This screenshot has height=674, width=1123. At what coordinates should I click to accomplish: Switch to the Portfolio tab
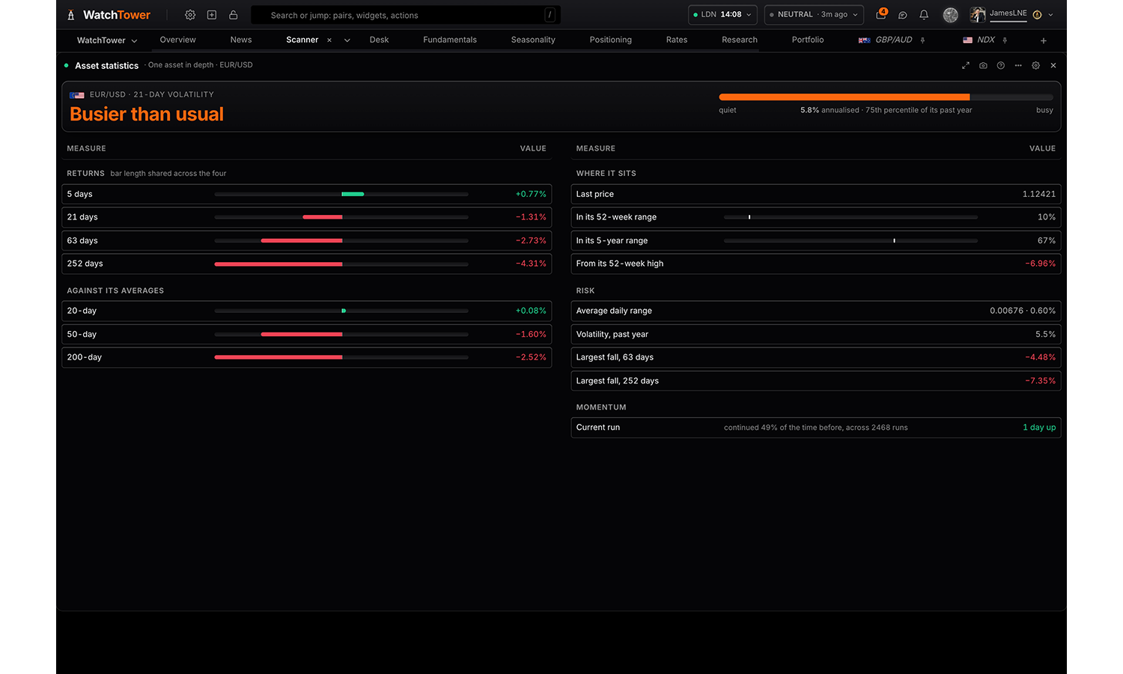pyautogui.click(x=808, y=40)
